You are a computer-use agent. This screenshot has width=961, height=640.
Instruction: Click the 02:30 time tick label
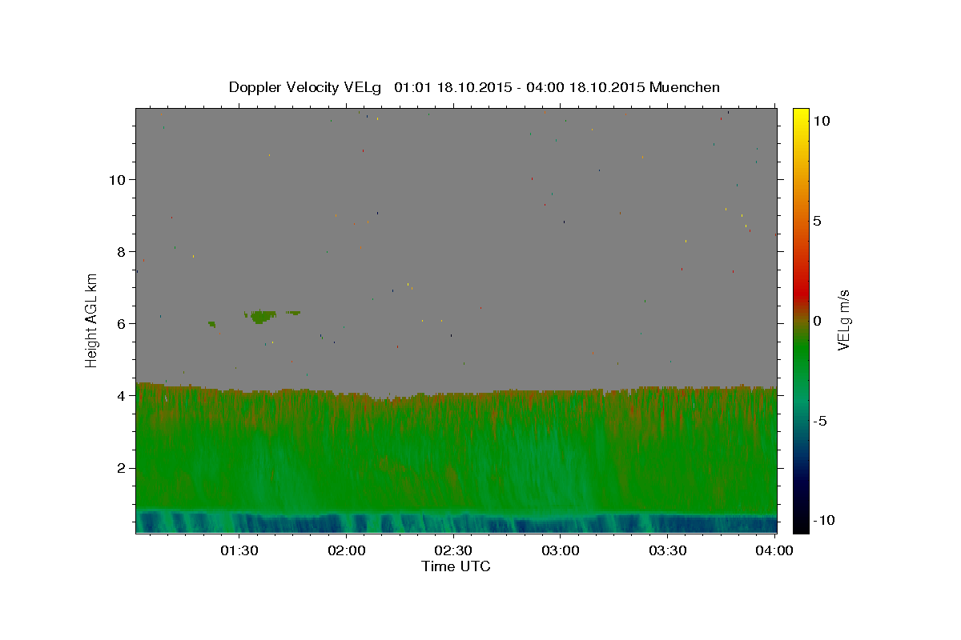[x=453, y=550]
